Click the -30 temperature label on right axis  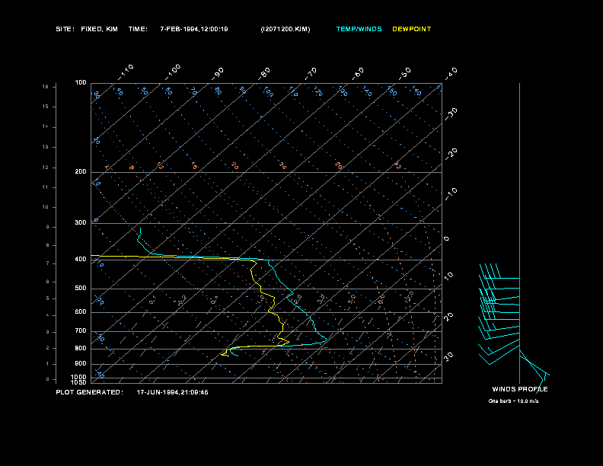tap(451, 113)
